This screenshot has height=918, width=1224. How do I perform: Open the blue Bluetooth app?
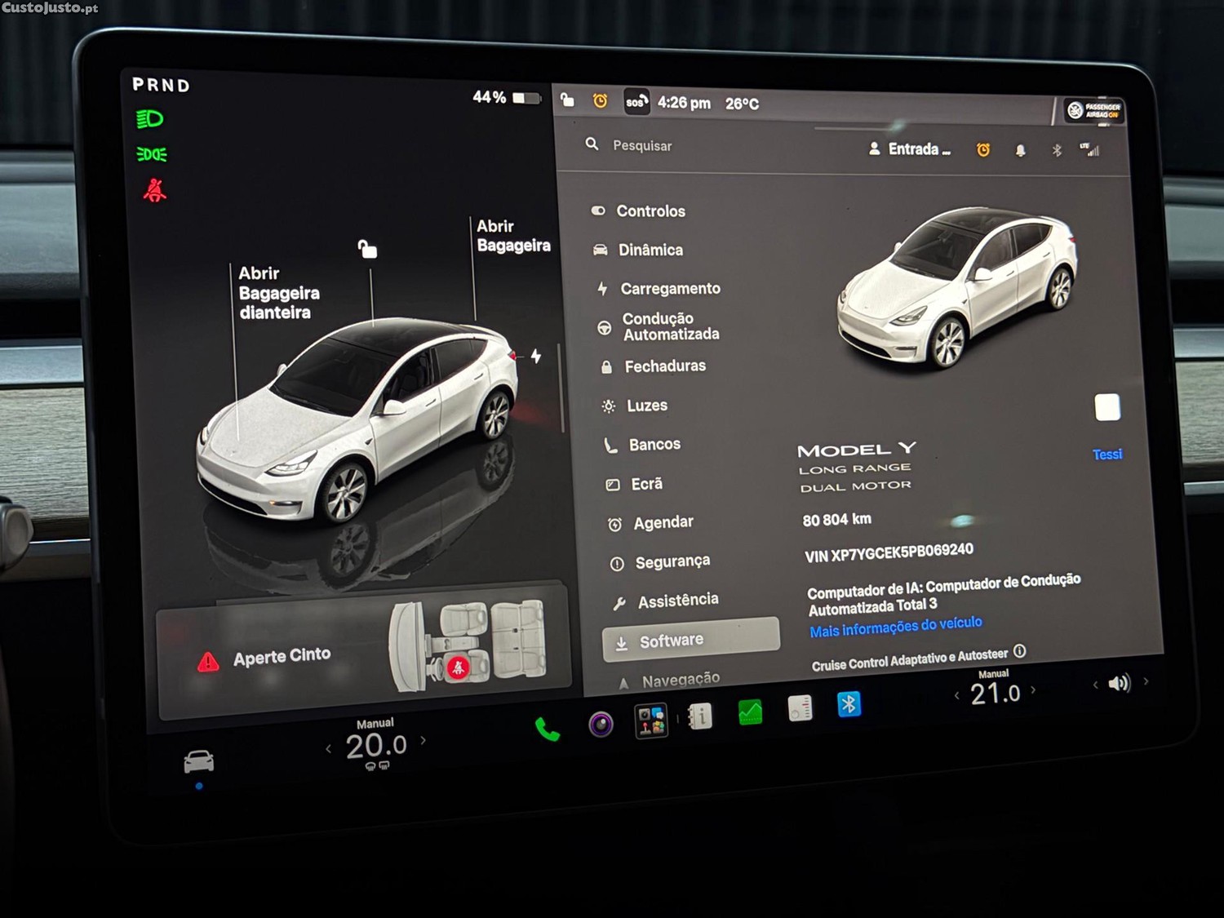[x=849, y=703]
